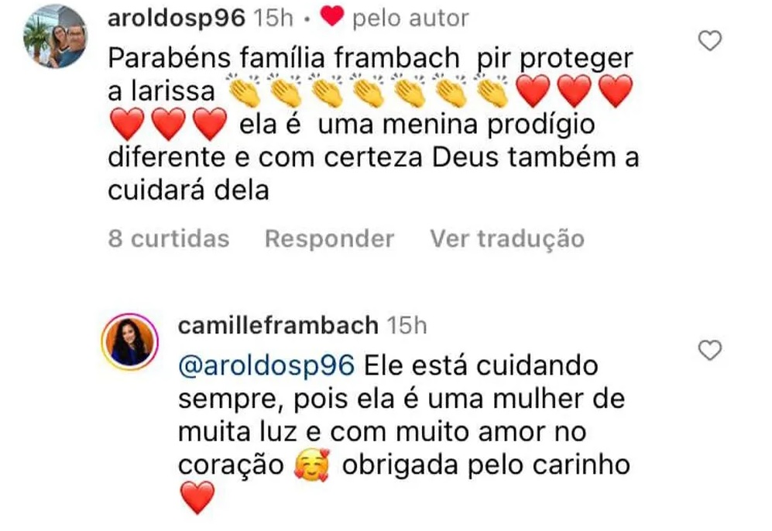Click the 'Parabéns família frambach' comment text
Screen dimensions: 772x531
pos(283,58)
